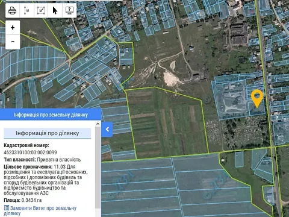Collapse the info panel with blue chevron

pyautogui.click(x=107, y=129)
